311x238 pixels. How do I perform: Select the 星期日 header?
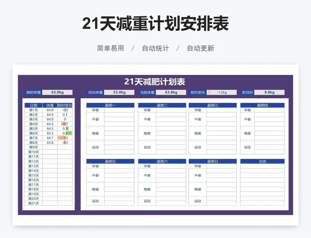coord(213,161)
